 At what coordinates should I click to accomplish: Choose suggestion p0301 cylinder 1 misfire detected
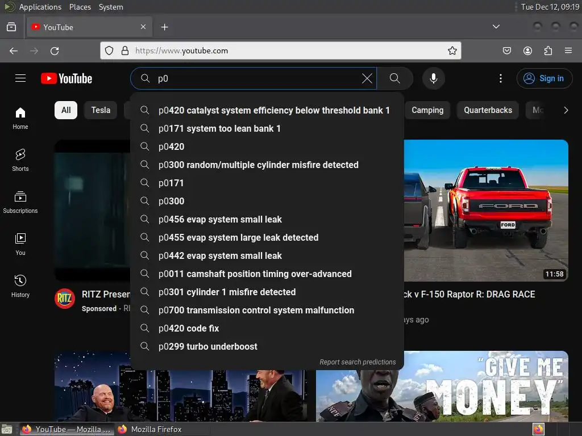(x=267, y=292)
